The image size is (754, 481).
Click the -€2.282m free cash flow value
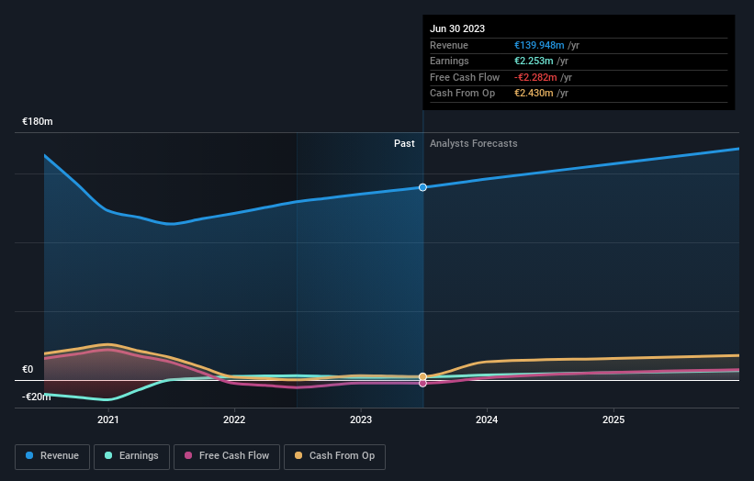point(535,77)
